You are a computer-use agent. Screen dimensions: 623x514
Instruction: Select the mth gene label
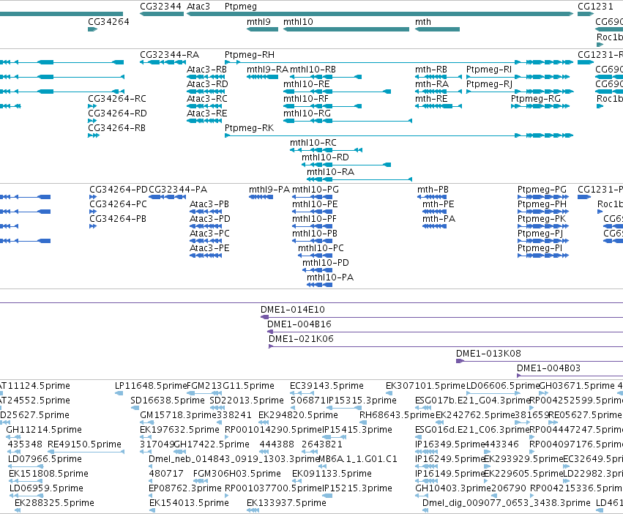click(422, 22)
